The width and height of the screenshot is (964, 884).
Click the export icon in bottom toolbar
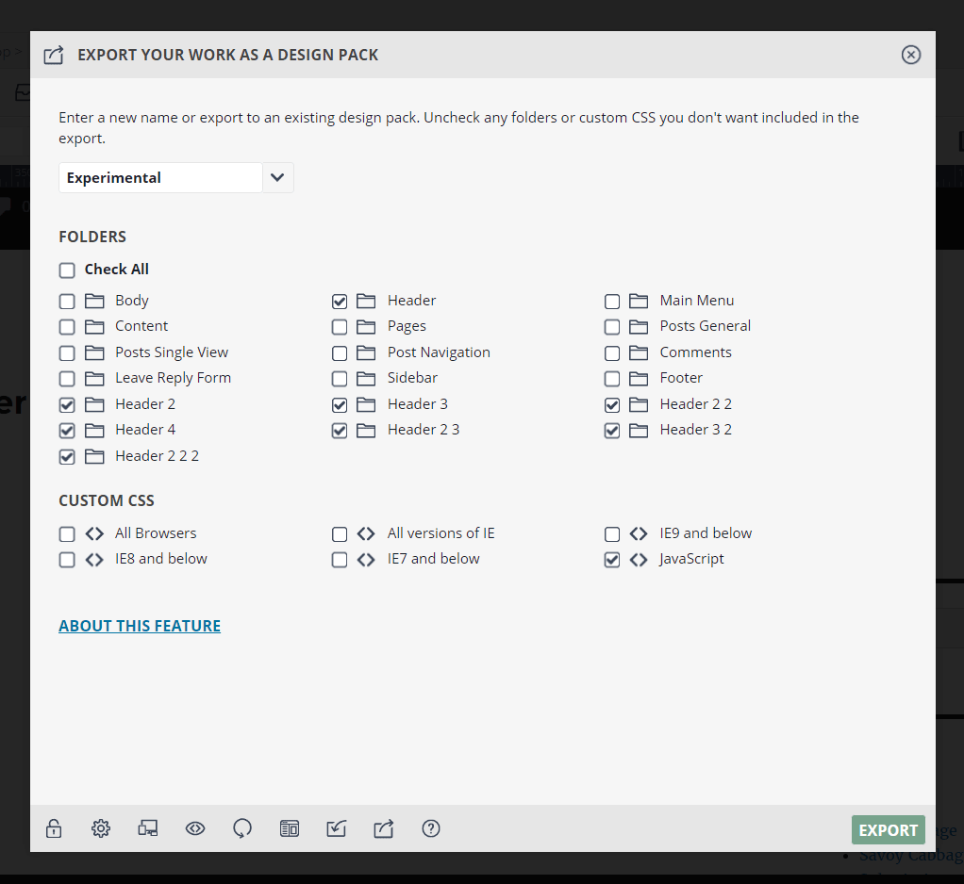(x=384, y=828)
